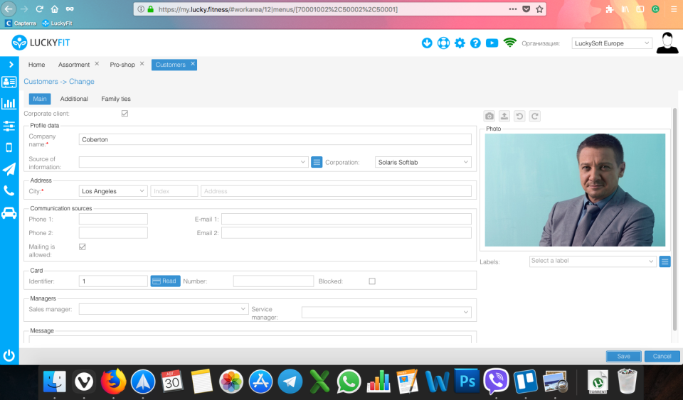
Task: Open the organization dropdown LuckySoft Europe
Action: click(612, 43)
